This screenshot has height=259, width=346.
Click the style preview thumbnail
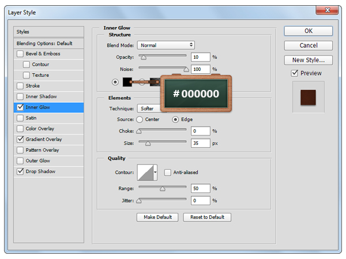point(308,97)
